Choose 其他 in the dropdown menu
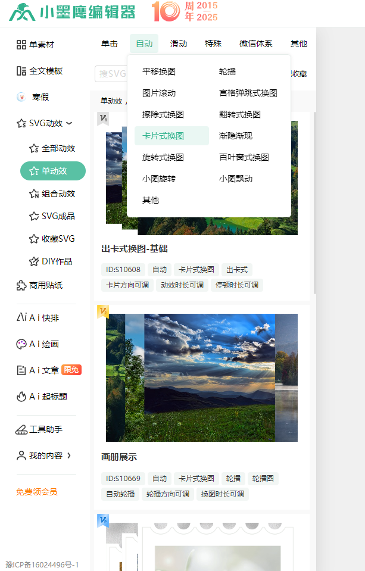The height and width of the screenshot is (571, 365). pos(151,200)
